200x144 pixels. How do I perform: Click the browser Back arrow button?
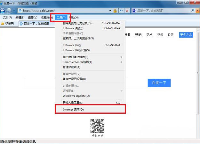pyautogui.click(x=3, y=11)
